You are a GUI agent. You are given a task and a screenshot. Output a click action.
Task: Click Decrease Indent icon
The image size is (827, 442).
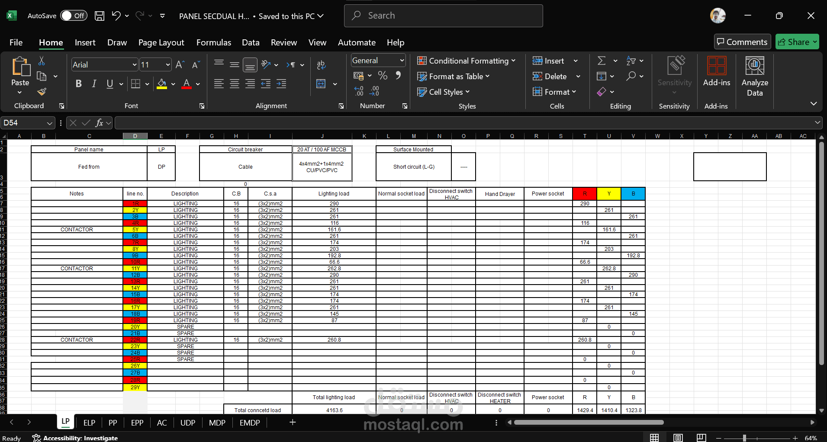pyautogui.click(x=266, y=84)
